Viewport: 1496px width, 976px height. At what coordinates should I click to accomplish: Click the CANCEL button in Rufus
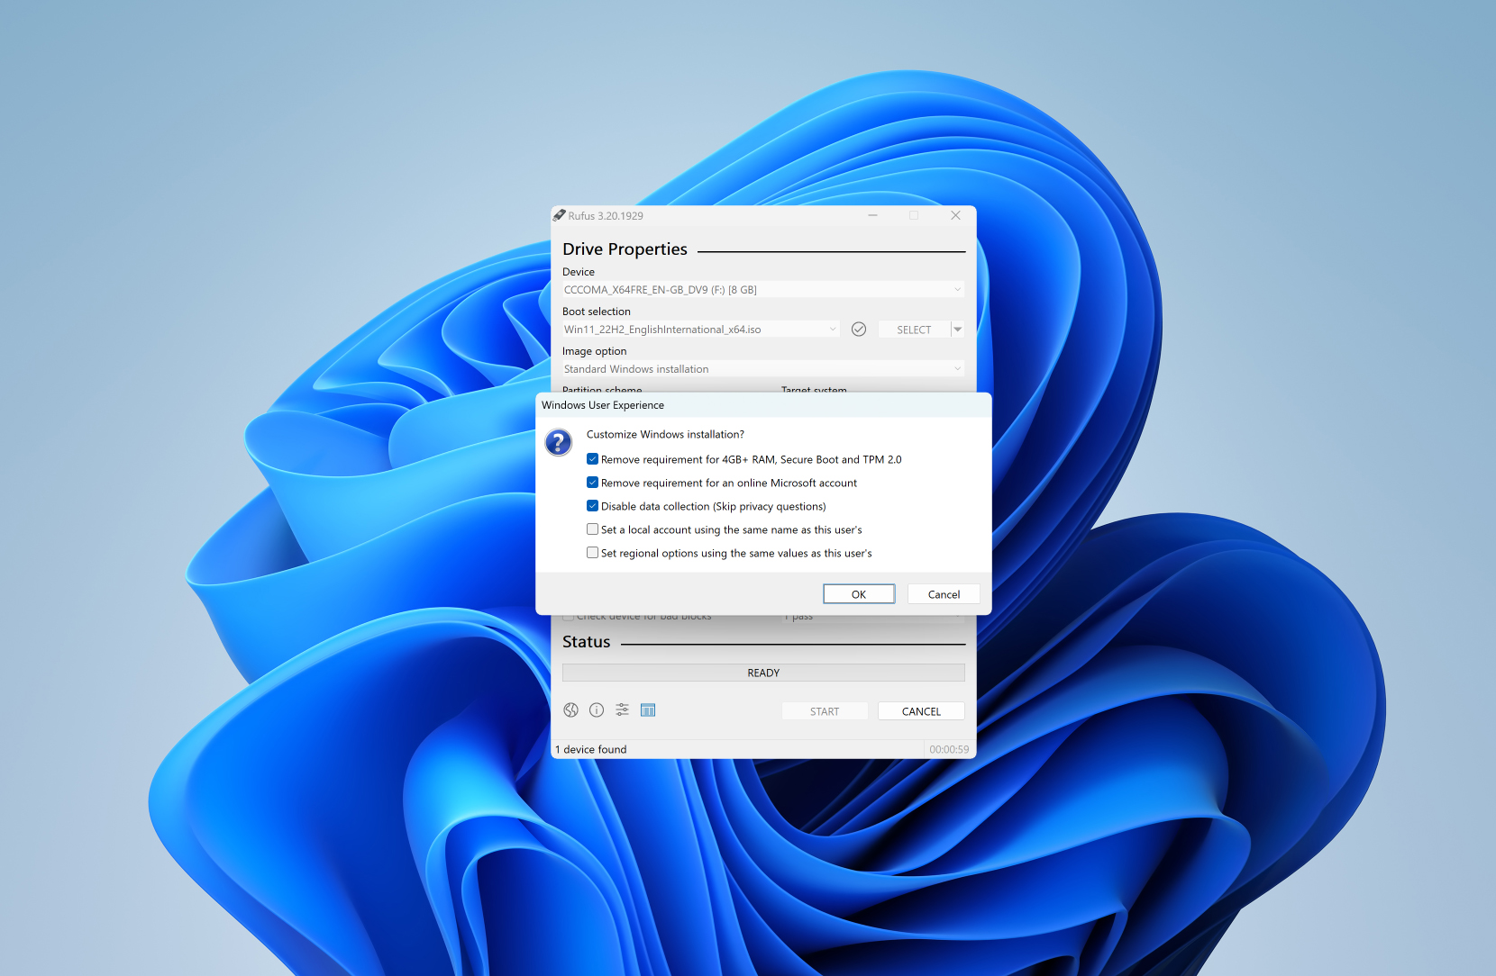(x=921, y=711)
